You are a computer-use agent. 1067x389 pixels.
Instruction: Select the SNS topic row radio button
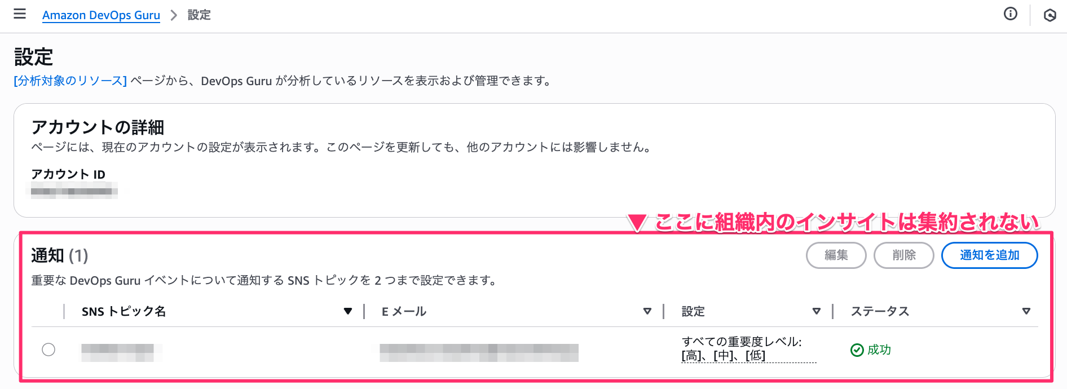(x=48, y=350)
